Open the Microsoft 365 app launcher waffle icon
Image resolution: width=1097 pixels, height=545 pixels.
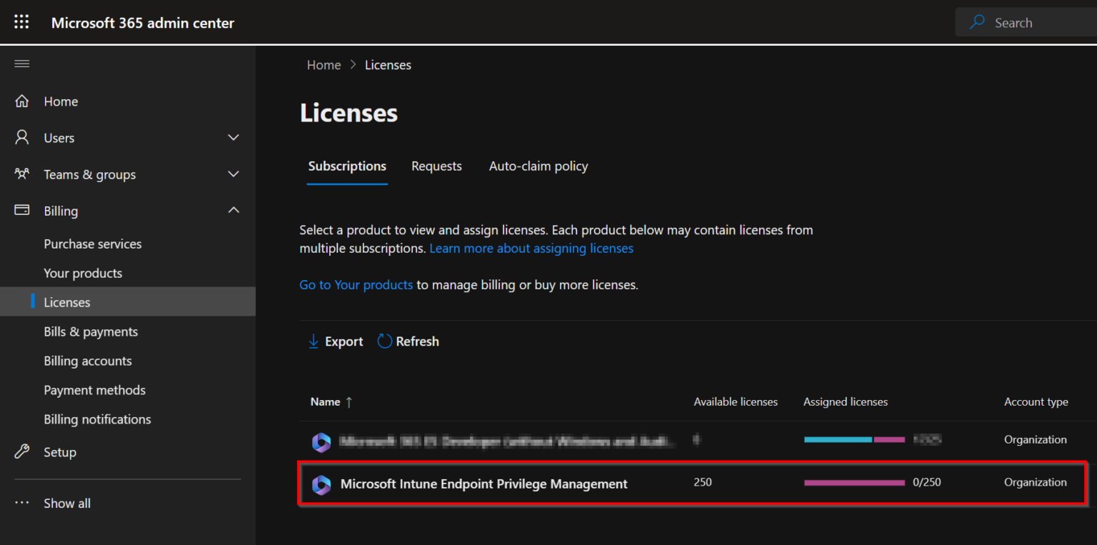tap(21, 21)
